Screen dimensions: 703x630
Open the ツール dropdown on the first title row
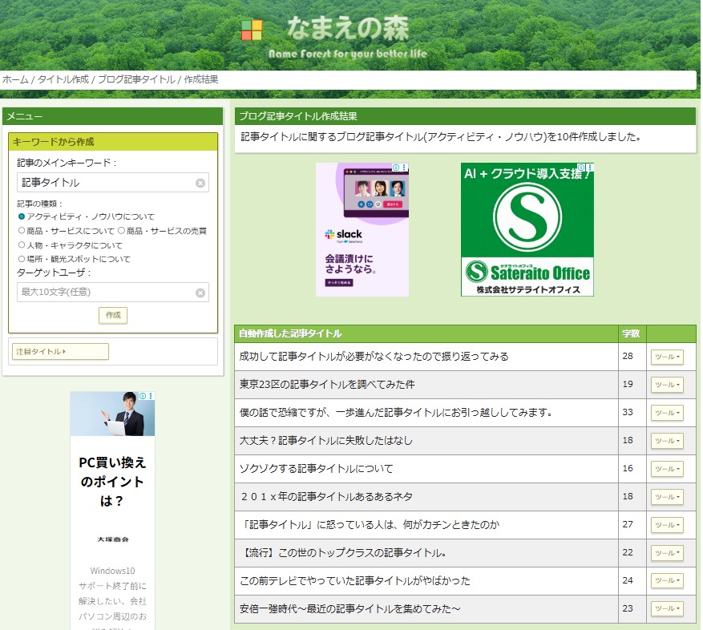tap(666, 356)
